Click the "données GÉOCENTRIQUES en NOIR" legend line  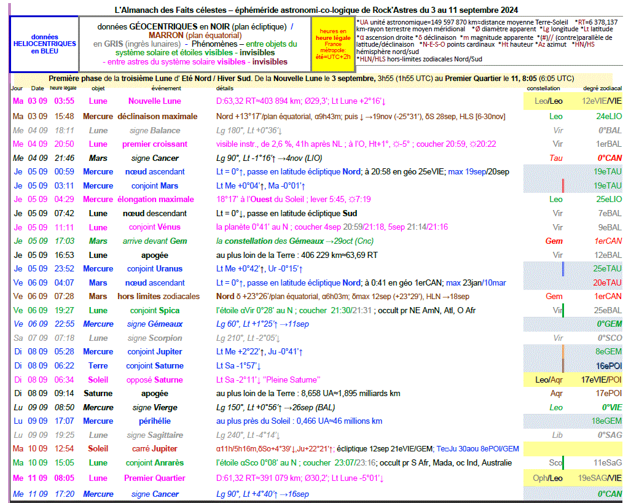(195, 27)
